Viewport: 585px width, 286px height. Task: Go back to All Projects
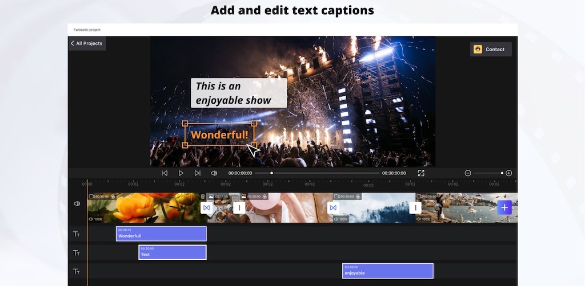[x=87, y=43]
